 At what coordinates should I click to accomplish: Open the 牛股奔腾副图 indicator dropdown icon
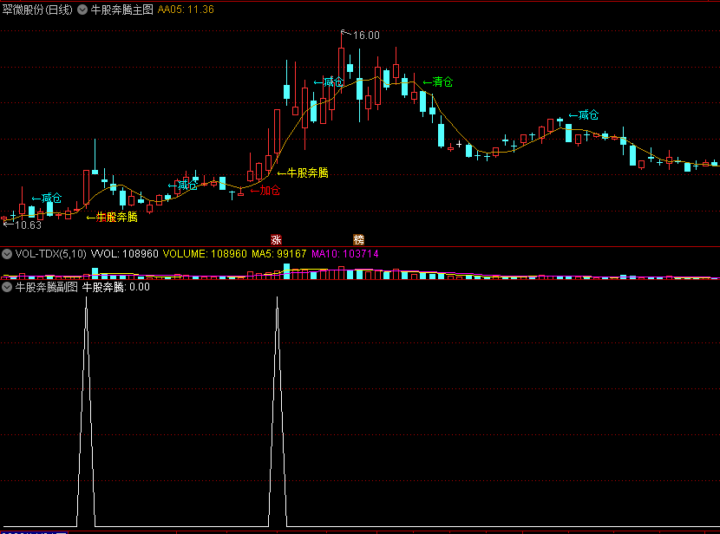pos(7,287)
